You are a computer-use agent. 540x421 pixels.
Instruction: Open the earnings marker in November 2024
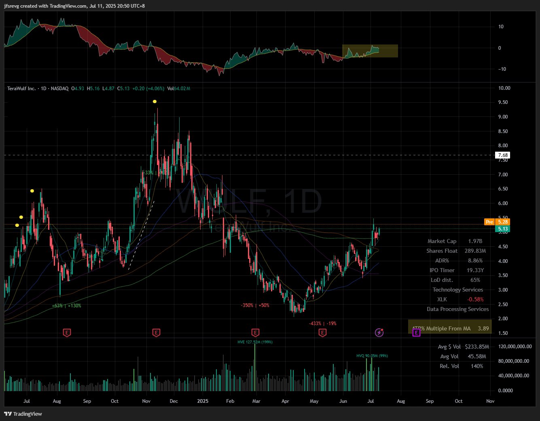(x=156, y=333)
